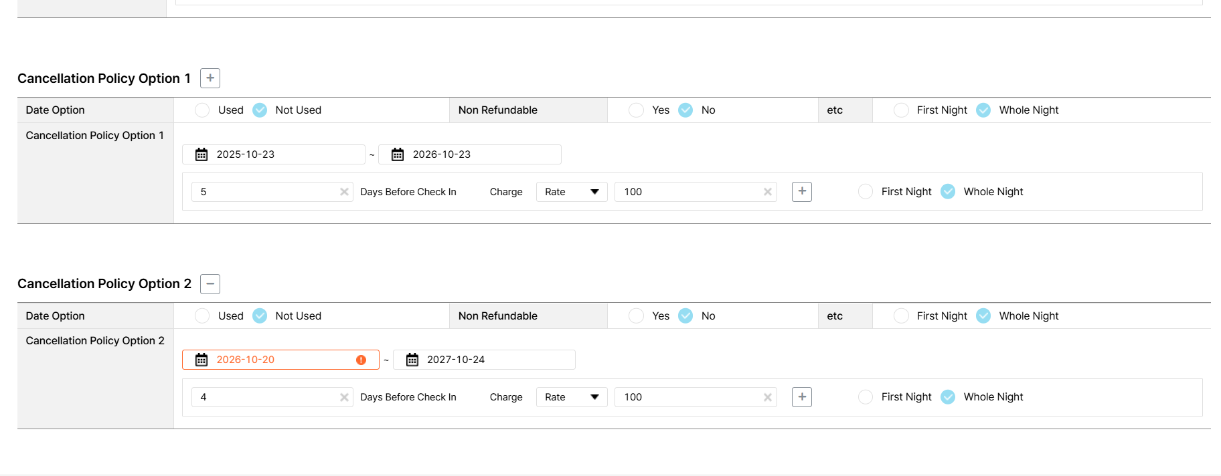Click minus icon beside Cancellation Policy Option 2 heading

tap(210, 284)
